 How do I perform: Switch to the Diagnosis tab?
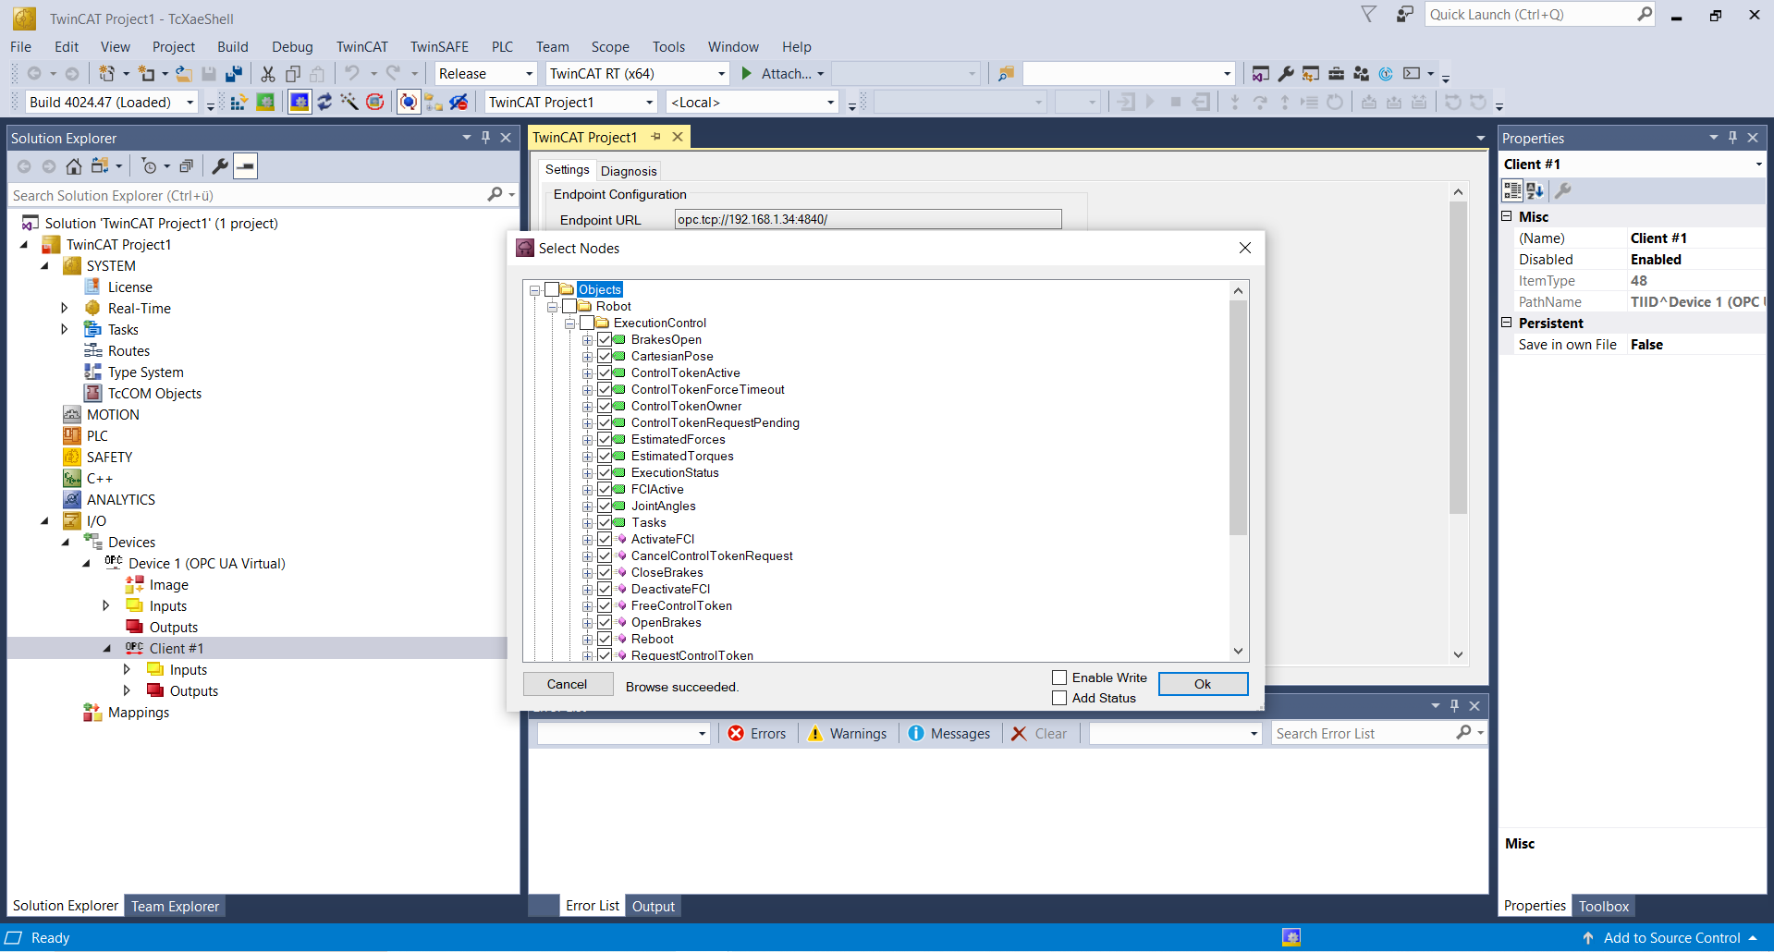(629, 171)
